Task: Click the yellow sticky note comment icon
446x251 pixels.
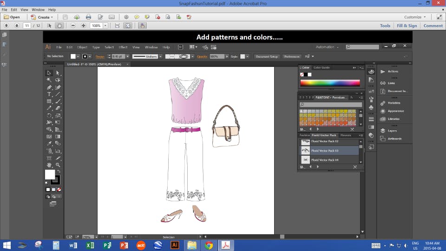Action: click(137, 17)
